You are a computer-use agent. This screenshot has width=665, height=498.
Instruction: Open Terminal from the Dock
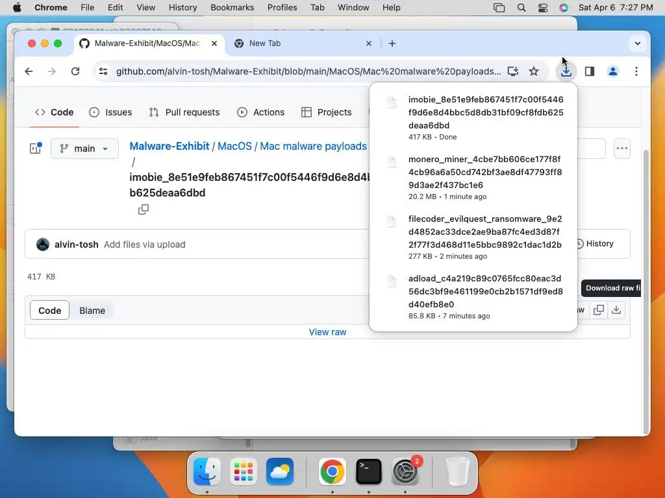(x=369, y=471)
